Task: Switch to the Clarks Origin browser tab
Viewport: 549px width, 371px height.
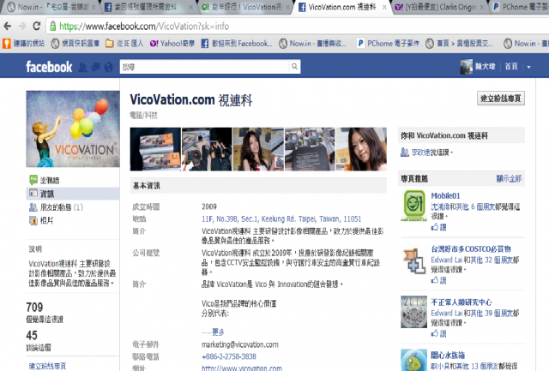Action: [x=439, y=7]
